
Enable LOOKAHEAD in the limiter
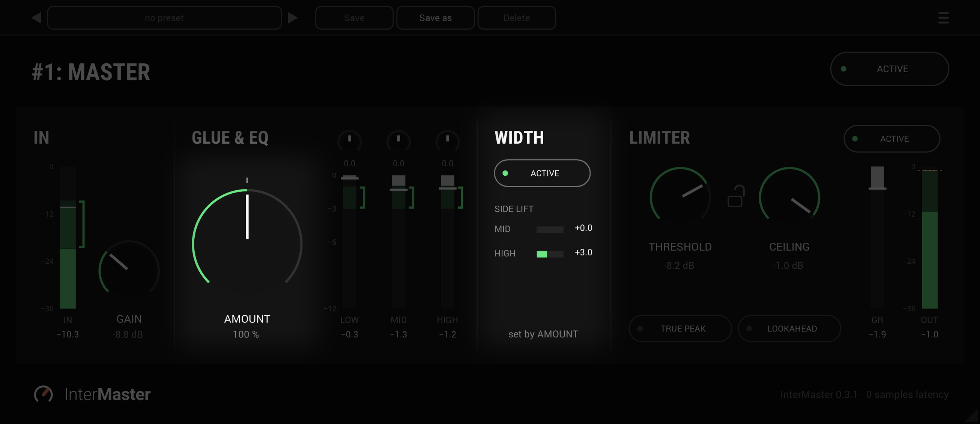(x=789, y=328)
